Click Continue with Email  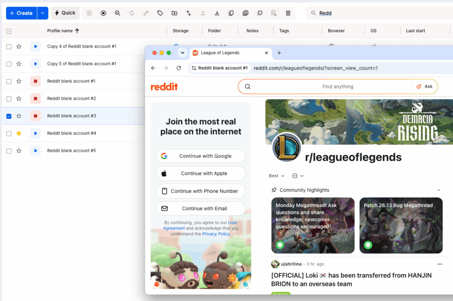[201, 208]
